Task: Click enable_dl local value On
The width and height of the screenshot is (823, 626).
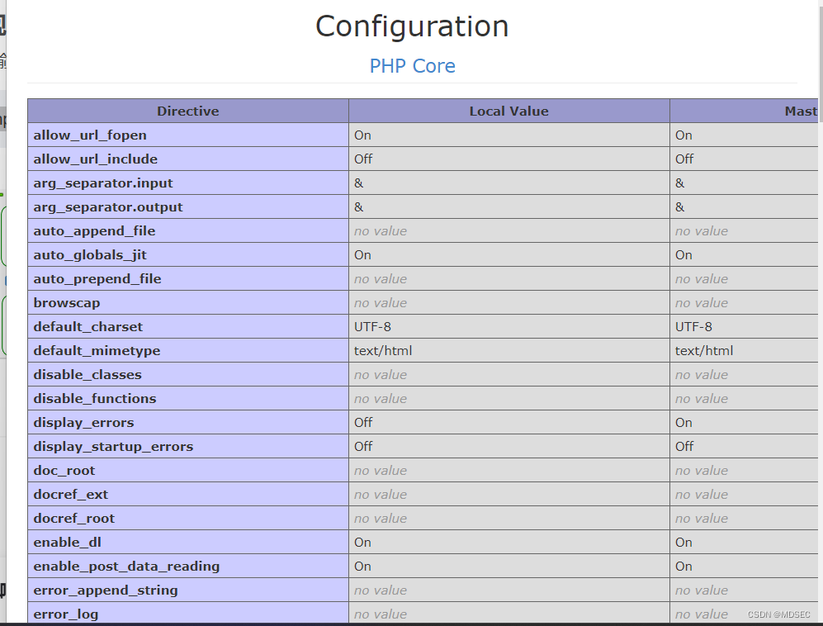Action: (x=362, y=543)
